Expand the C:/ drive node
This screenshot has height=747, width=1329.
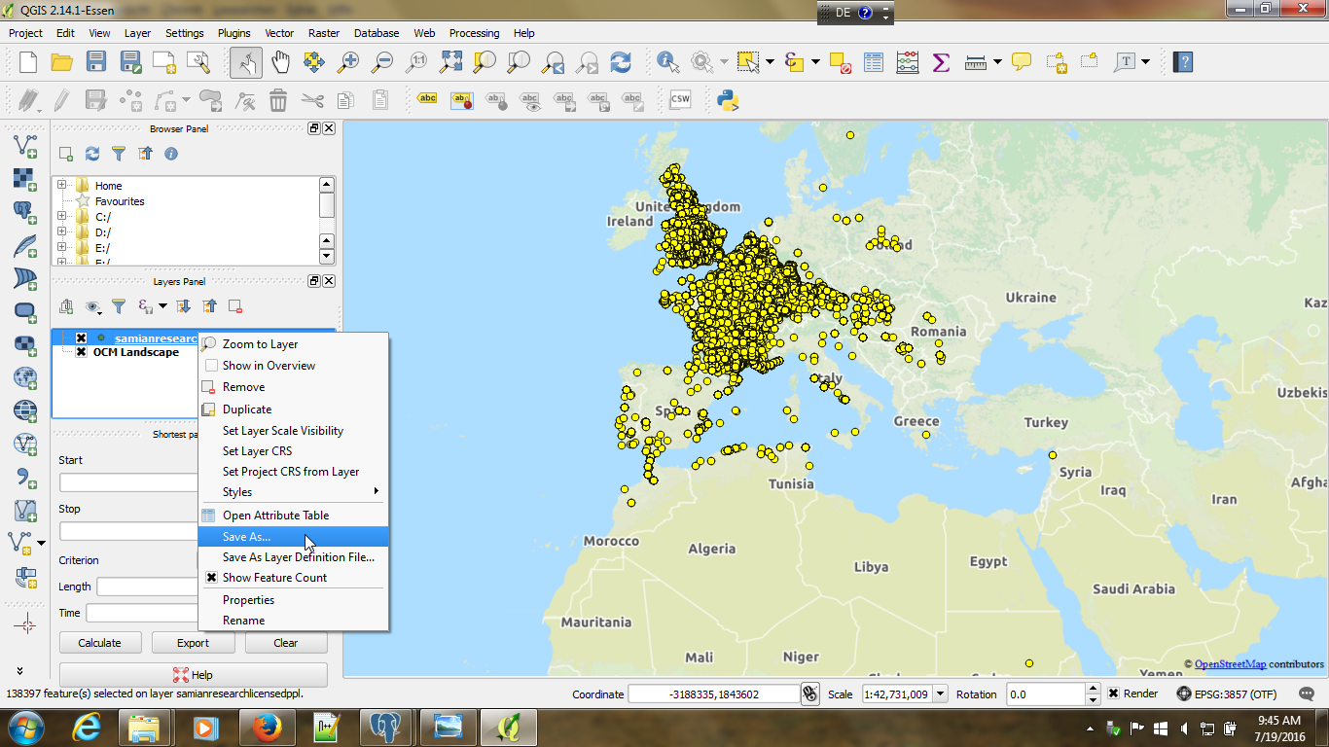62,217
